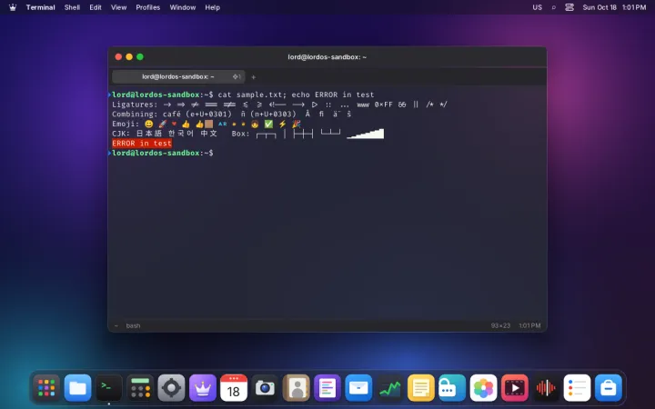
Task: Open the red video player icon in dock
Action: tap(514, 388)
